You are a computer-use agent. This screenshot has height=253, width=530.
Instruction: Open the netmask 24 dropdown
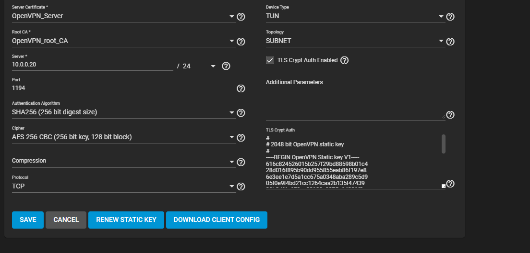coord(213,66)
